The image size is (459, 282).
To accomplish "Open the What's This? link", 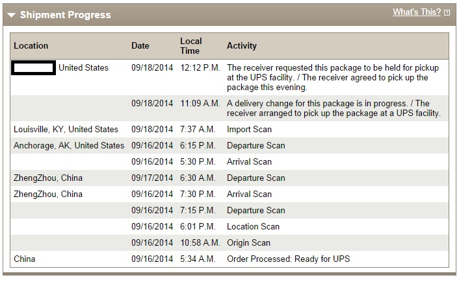I will click(417, 12).
